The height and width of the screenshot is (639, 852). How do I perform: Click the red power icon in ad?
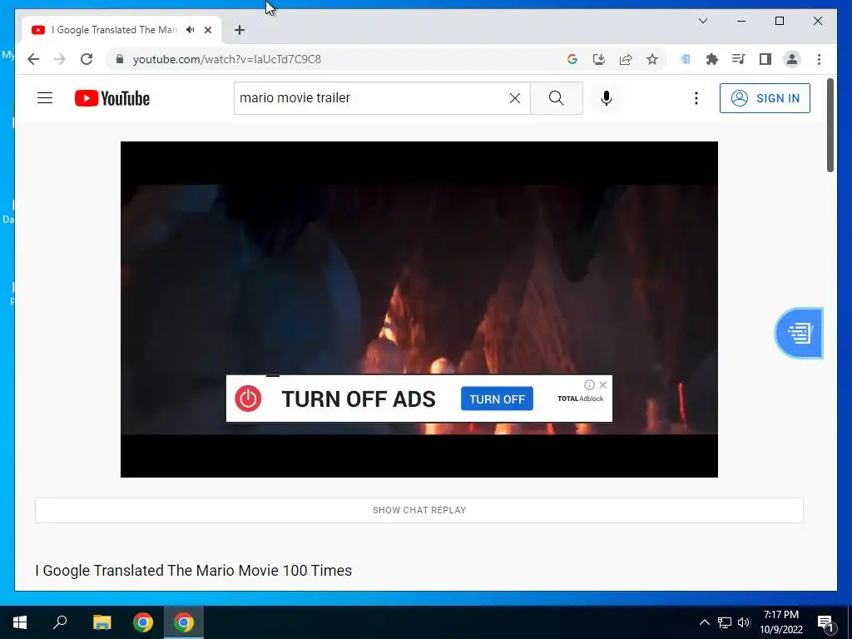click(x=248, y=399)
